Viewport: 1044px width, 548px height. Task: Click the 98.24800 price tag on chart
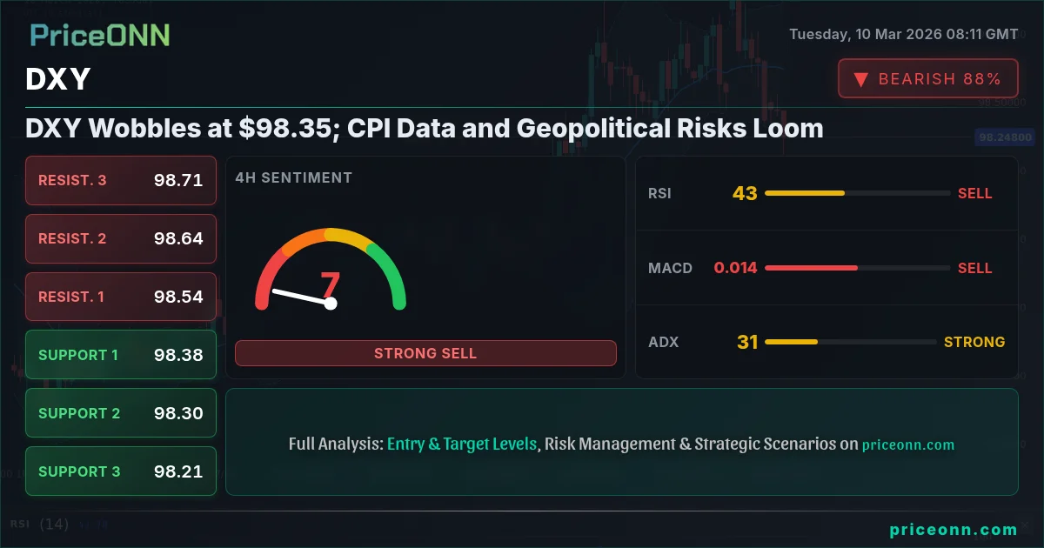point(1005,137)
